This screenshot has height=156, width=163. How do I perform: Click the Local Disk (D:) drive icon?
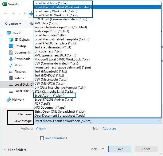point(11,92)
